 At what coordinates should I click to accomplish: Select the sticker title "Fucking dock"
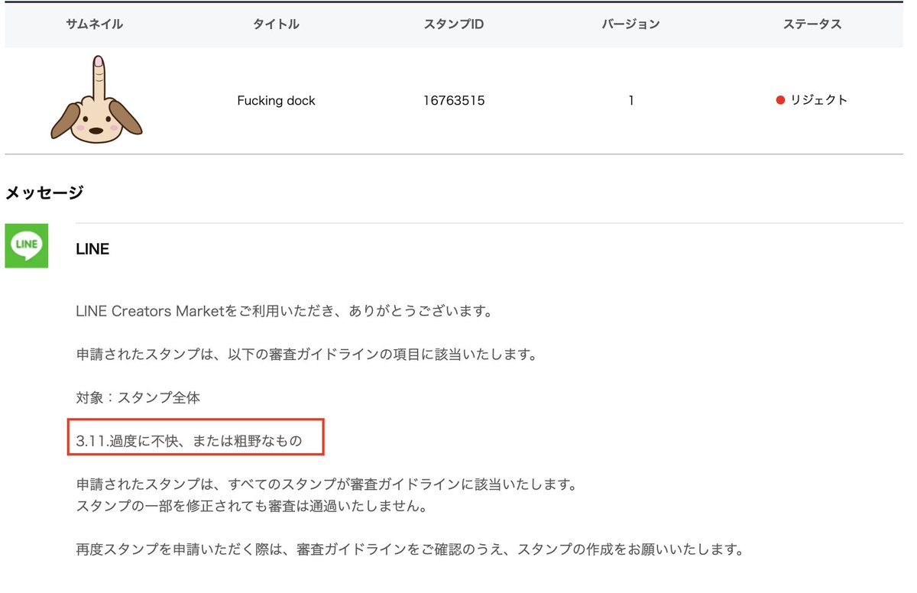(x=276, y=101)
